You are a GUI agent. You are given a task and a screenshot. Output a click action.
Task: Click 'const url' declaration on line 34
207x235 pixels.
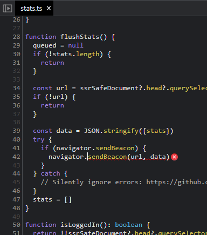tap(50, 88)
